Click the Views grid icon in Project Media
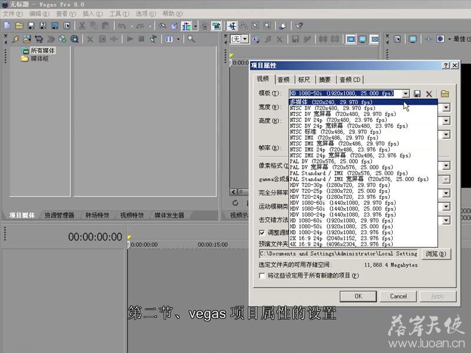 tap(169, 39)
